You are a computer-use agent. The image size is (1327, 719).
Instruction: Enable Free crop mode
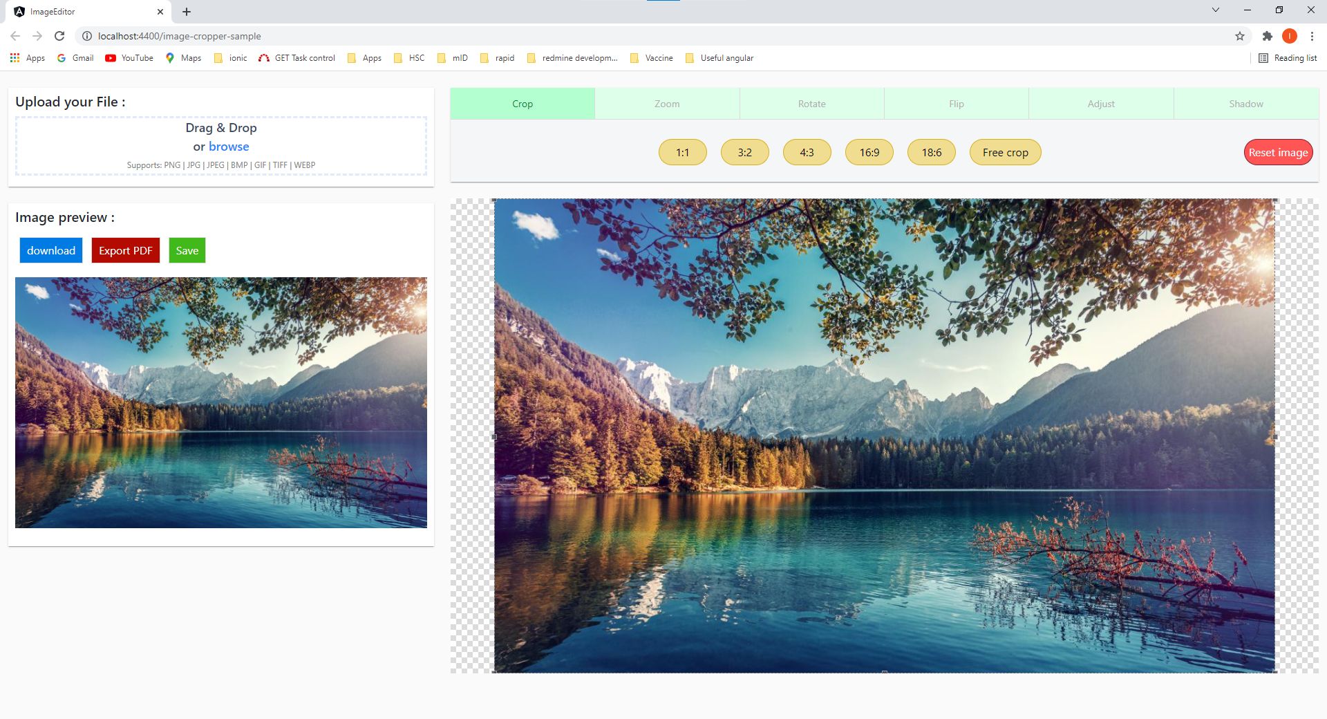[1006, 152]
